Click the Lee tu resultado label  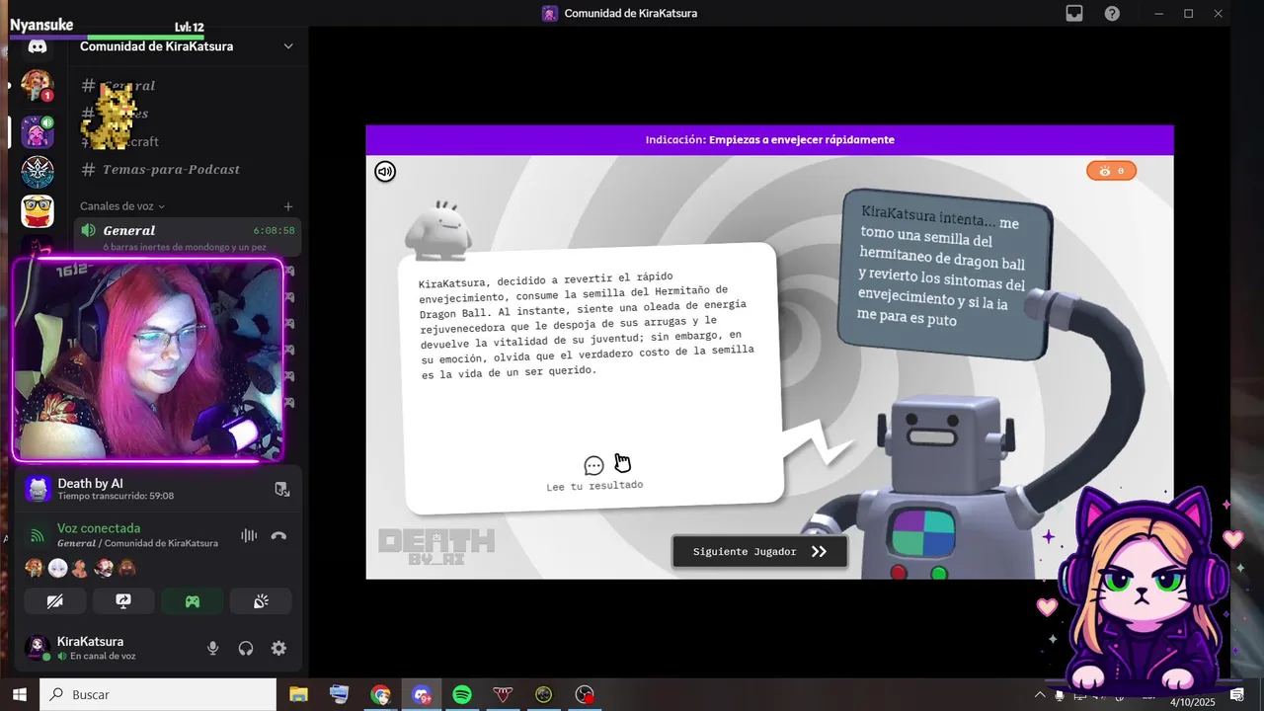tap(594, 486)
